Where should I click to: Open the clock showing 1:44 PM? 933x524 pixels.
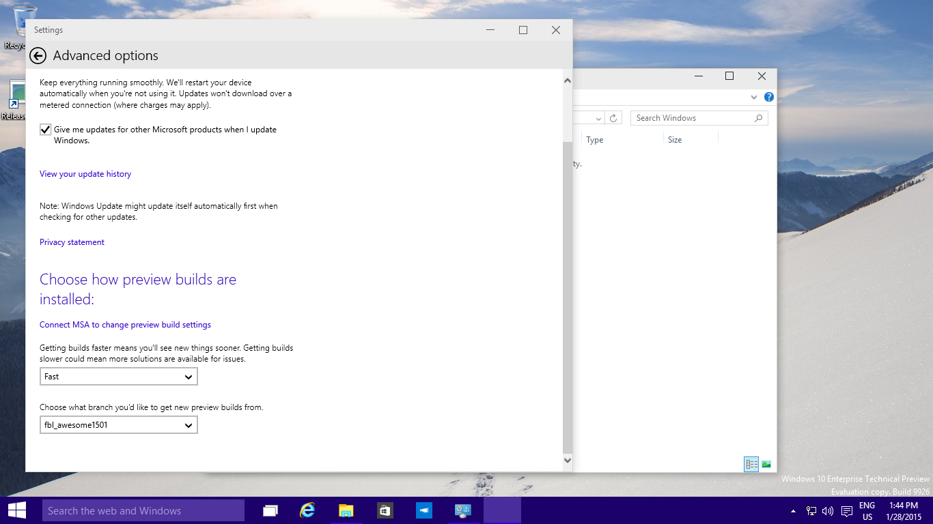pos(904,511)
